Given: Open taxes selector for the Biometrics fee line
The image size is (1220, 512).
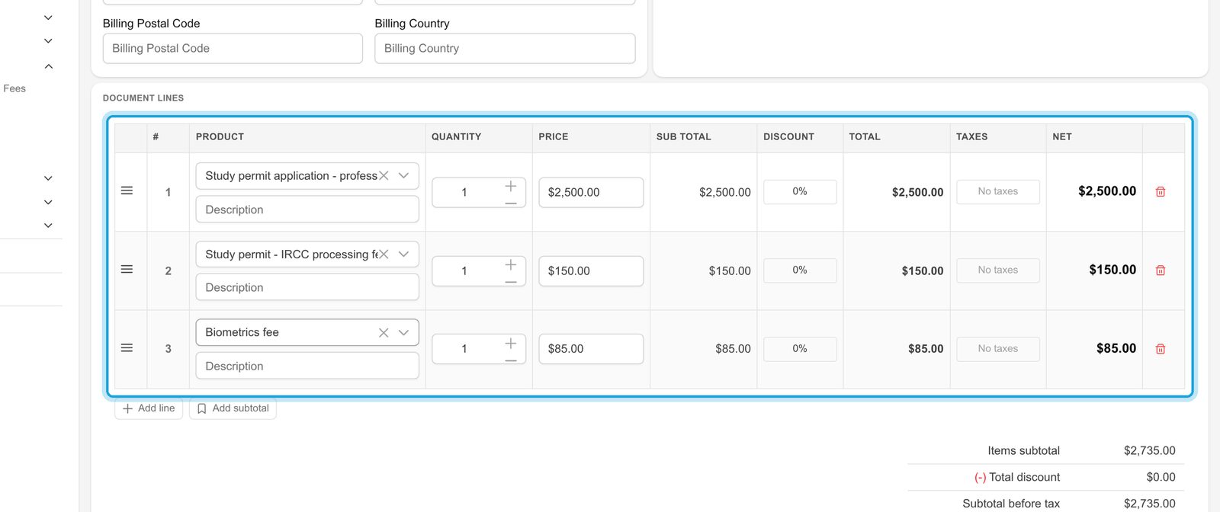Looking at the screenshot, I should [x=998, y=348].
